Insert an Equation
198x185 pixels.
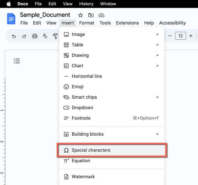click(x=112, y=161)
